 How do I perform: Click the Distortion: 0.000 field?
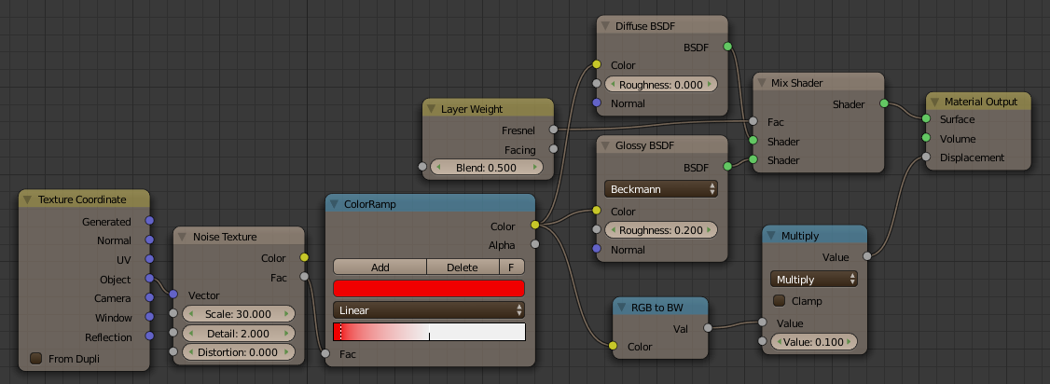[x=239, y=352]
